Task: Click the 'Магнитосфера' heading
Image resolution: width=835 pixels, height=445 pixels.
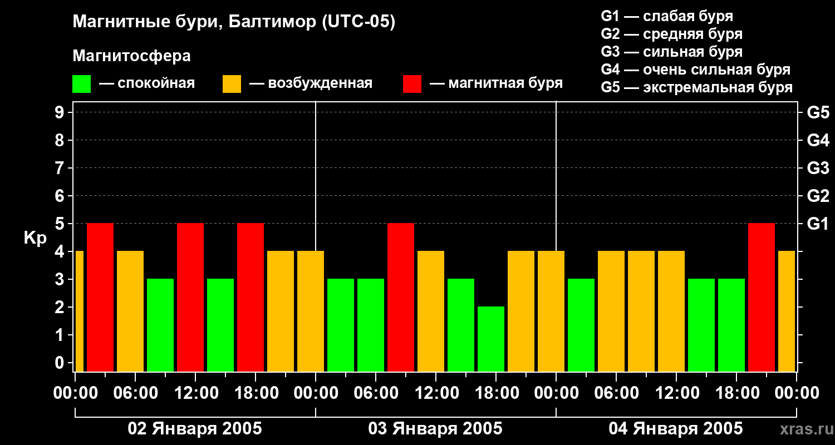Action: tap(131, 56)
